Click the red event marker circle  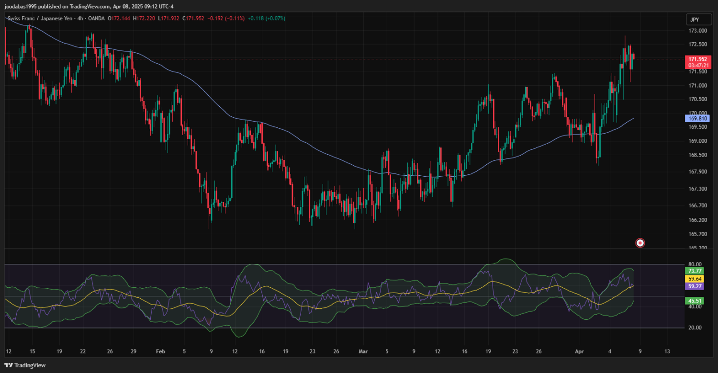point(640,243)
